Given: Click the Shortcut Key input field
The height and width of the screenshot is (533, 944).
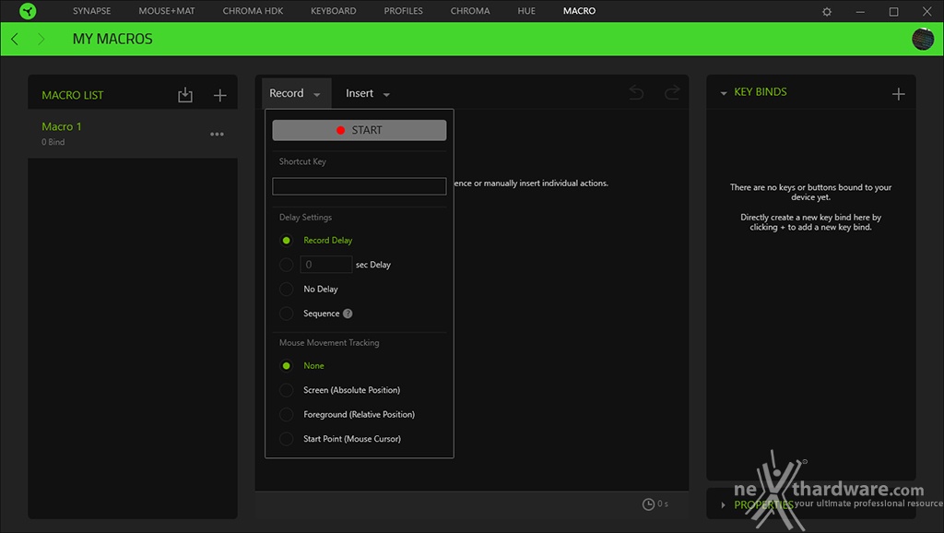Looking at the screenshot, I should [360, 186].
